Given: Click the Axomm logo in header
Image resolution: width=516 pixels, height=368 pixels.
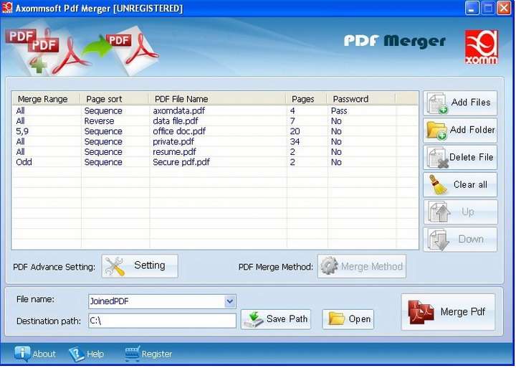Looking at the screenshot, I should coord(482,47).
